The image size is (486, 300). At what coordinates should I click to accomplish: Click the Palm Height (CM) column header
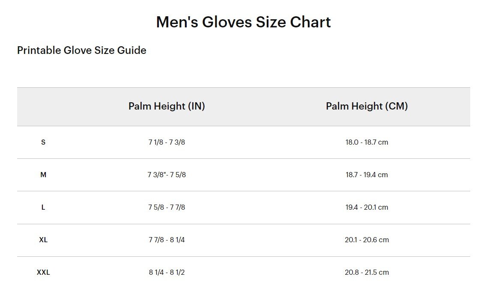tap(367, 106)
